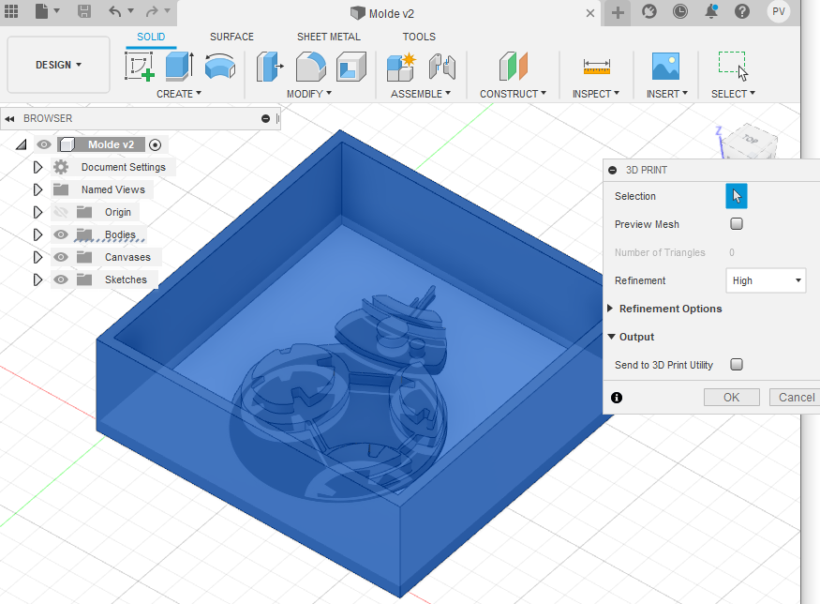The height and width of the screenshot is (604, 820).
Task: Select the window Select tool icon
Action: [733, 66]
